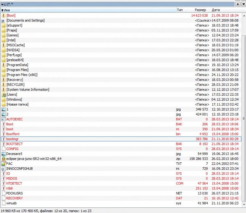This screenshot has height=213, width=246.
Task: Click the FAC text file icon
Action: coord(3,164)
